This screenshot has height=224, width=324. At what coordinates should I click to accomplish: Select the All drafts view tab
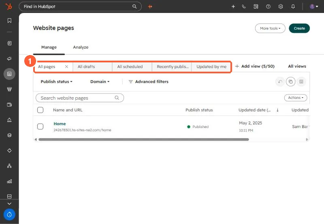coord(93,66)
